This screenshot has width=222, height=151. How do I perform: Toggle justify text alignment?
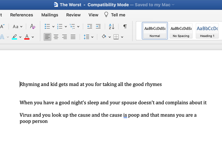point(73,37)
